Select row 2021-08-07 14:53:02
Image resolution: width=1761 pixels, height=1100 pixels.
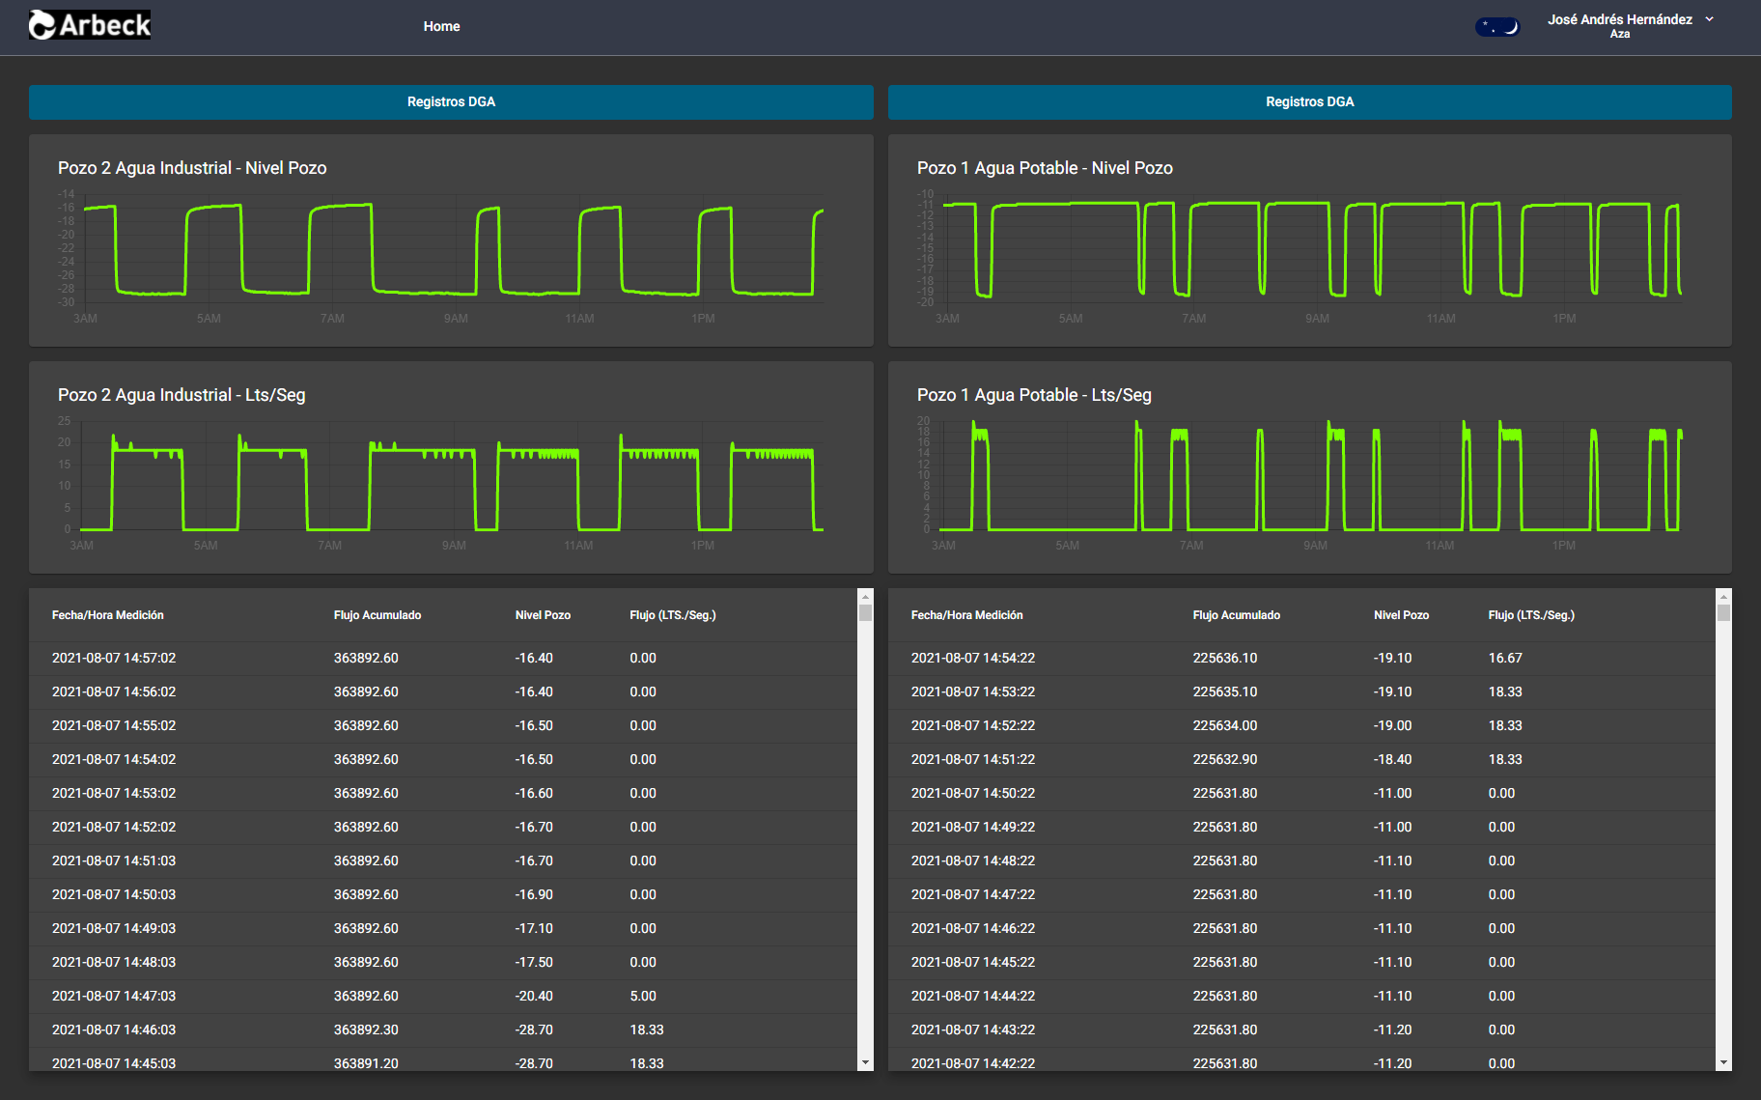tap(443, 793)
